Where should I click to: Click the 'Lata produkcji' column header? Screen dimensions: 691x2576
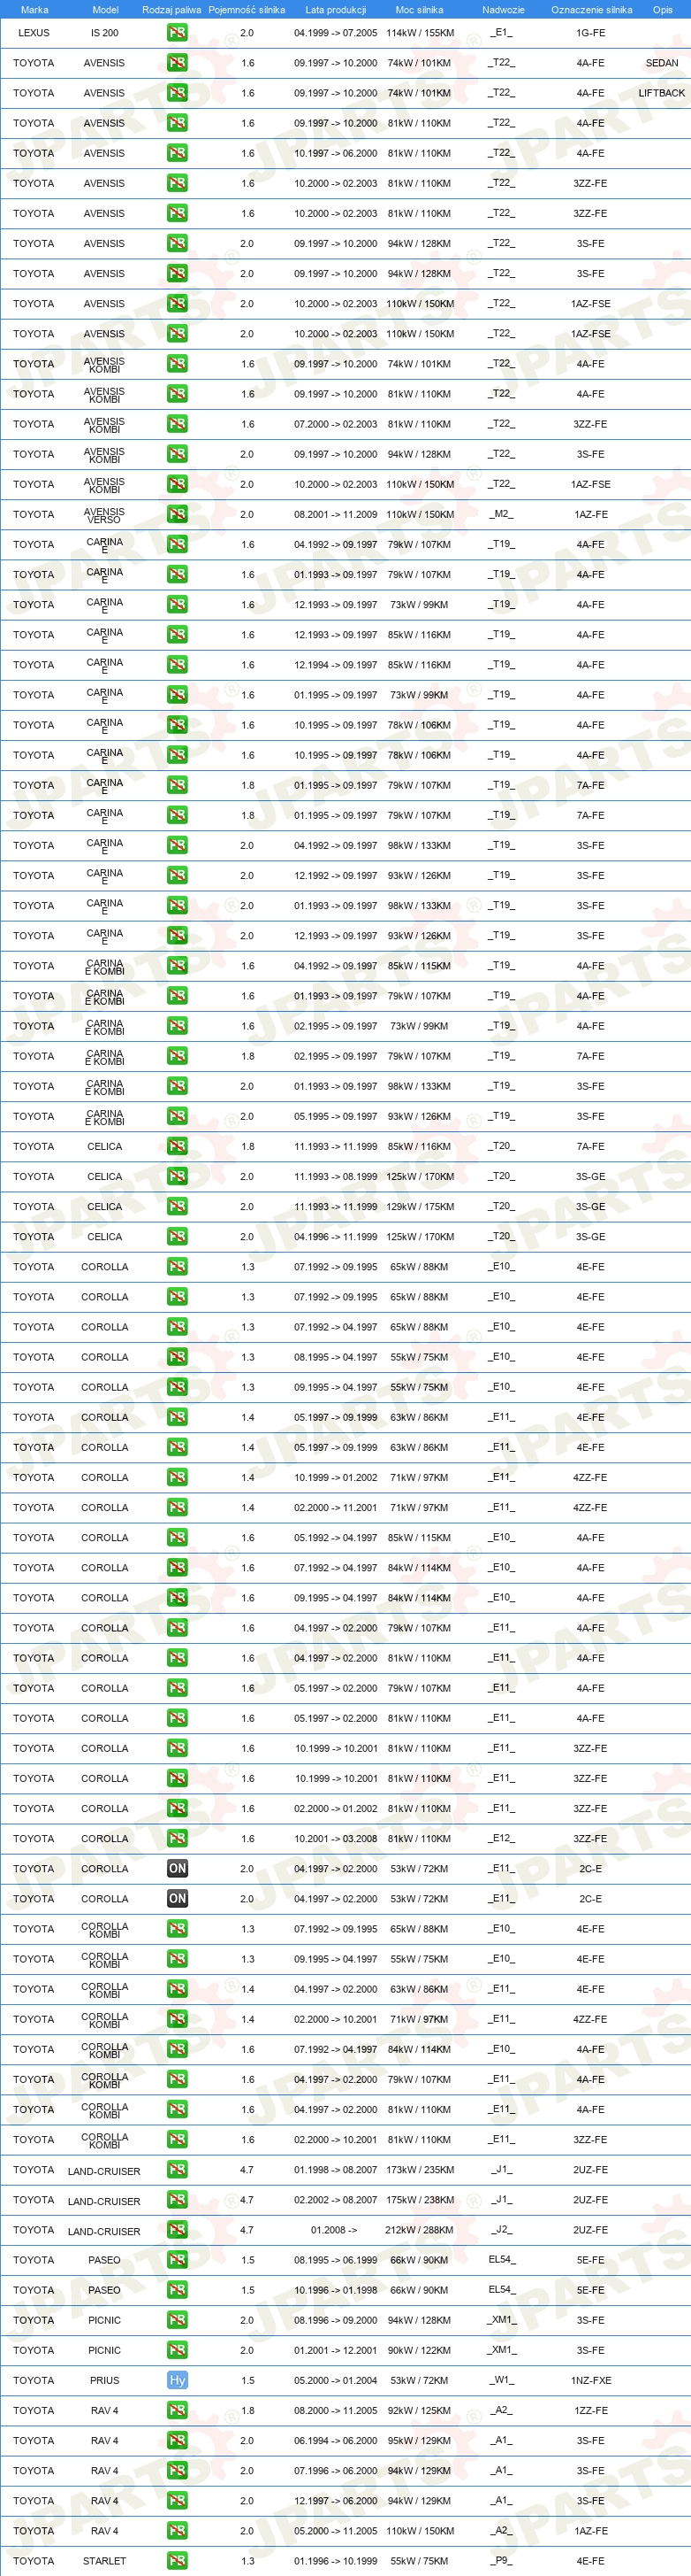point(336,9)
